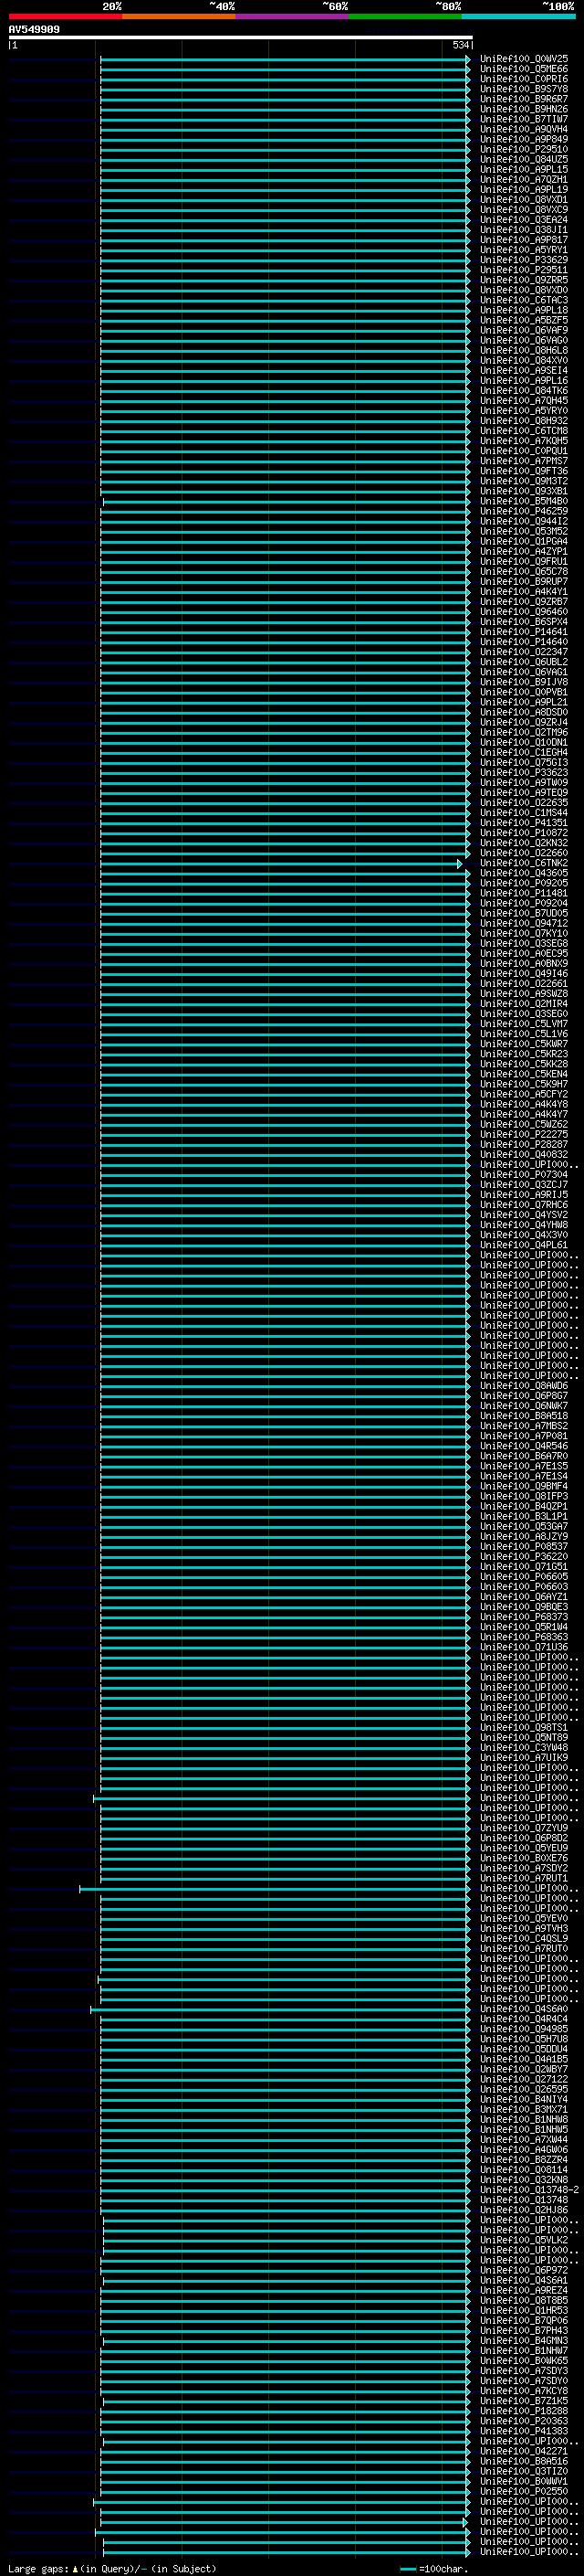Open hit UniRef100_Q5VLK2

click(524, 2240)
